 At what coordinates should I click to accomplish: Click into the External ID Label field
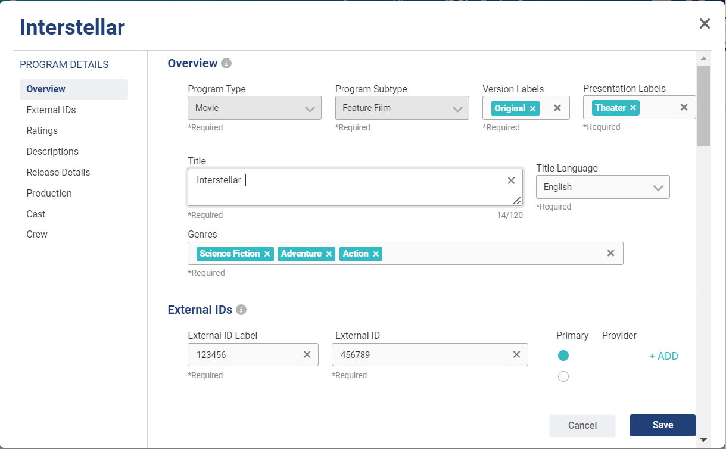244,355
